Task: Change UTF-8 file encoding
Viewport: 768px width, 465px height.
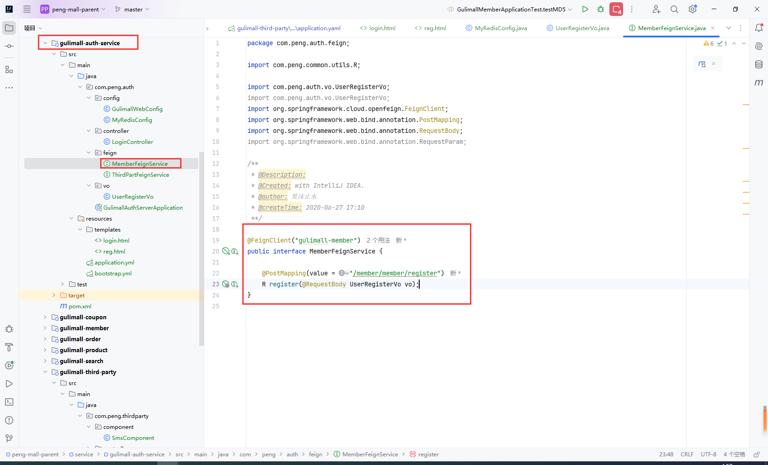Action: (x=709, y=454)
